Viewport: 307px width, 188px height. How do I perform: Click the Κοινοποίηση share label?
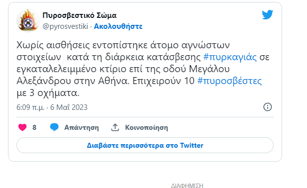[147, 128]
